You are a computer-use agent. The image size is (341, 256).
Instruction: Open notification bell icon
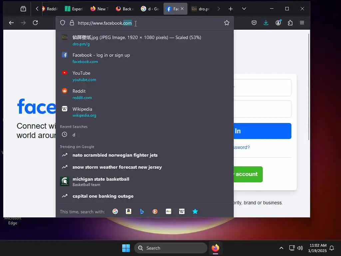pos(332,248)
